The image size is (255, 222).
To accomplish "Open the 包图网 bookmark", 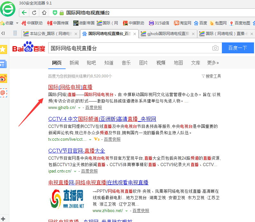I will (218, 23).
